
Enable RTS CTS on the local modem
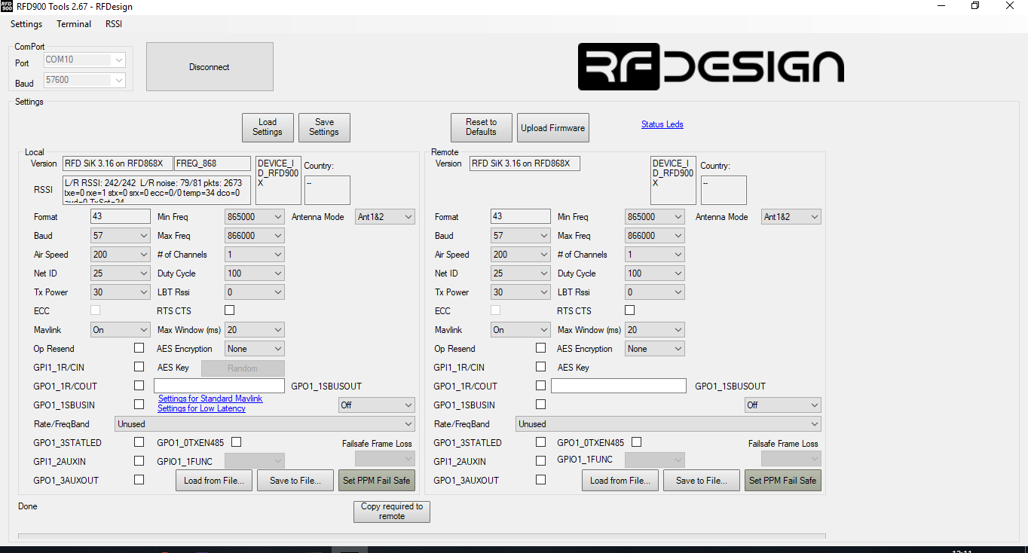pos(229,310)
